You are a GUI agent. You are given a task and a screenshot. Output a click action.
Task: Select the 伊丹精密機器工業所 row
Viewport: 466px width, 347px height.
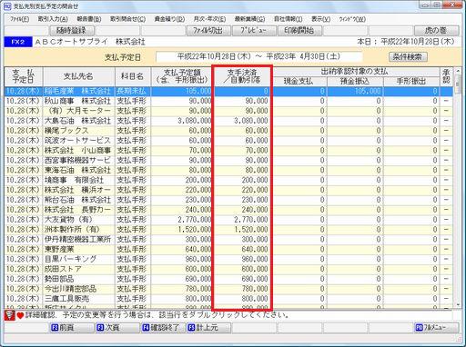(228, 239)
